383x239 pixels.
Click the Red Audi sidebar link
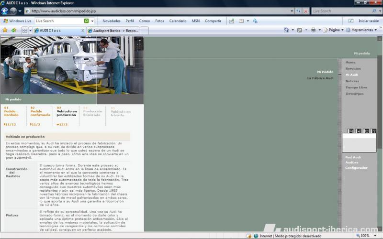(x=353, y=157)
